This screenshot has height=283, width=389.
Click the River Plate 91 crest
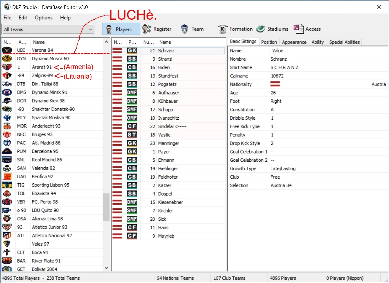[x=7, y=261]
